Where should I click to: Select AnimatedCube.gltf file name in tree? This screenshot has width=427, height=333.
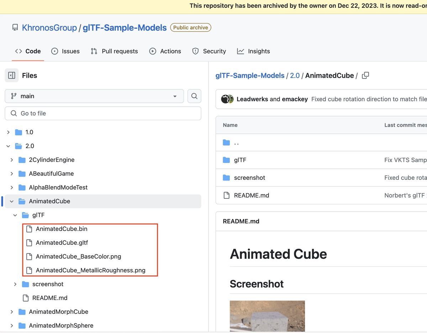(x=62, y=243)
